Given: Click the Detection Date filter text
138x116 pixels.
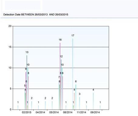Looking at the screenshot, I should pos(36,14).
